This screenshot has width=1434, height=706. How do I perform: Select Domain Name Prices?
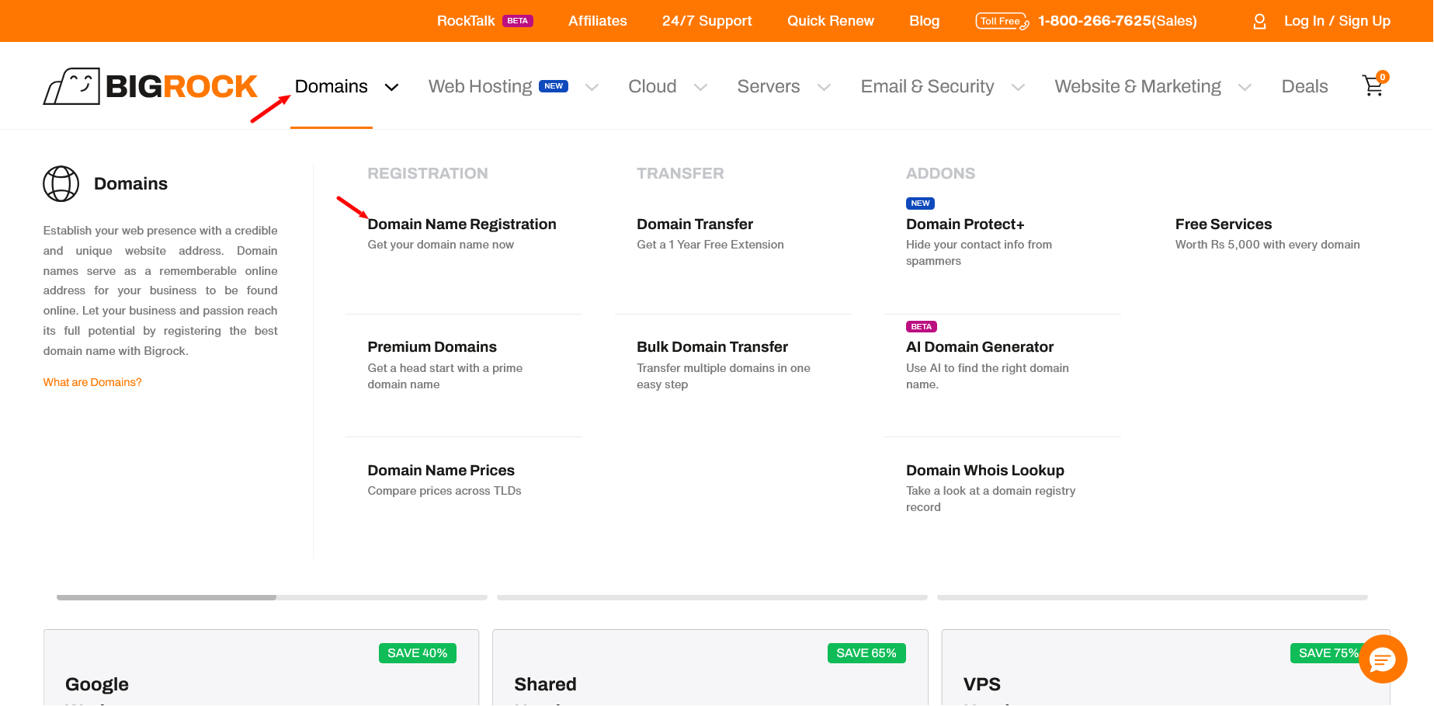[x=441, y=471]
